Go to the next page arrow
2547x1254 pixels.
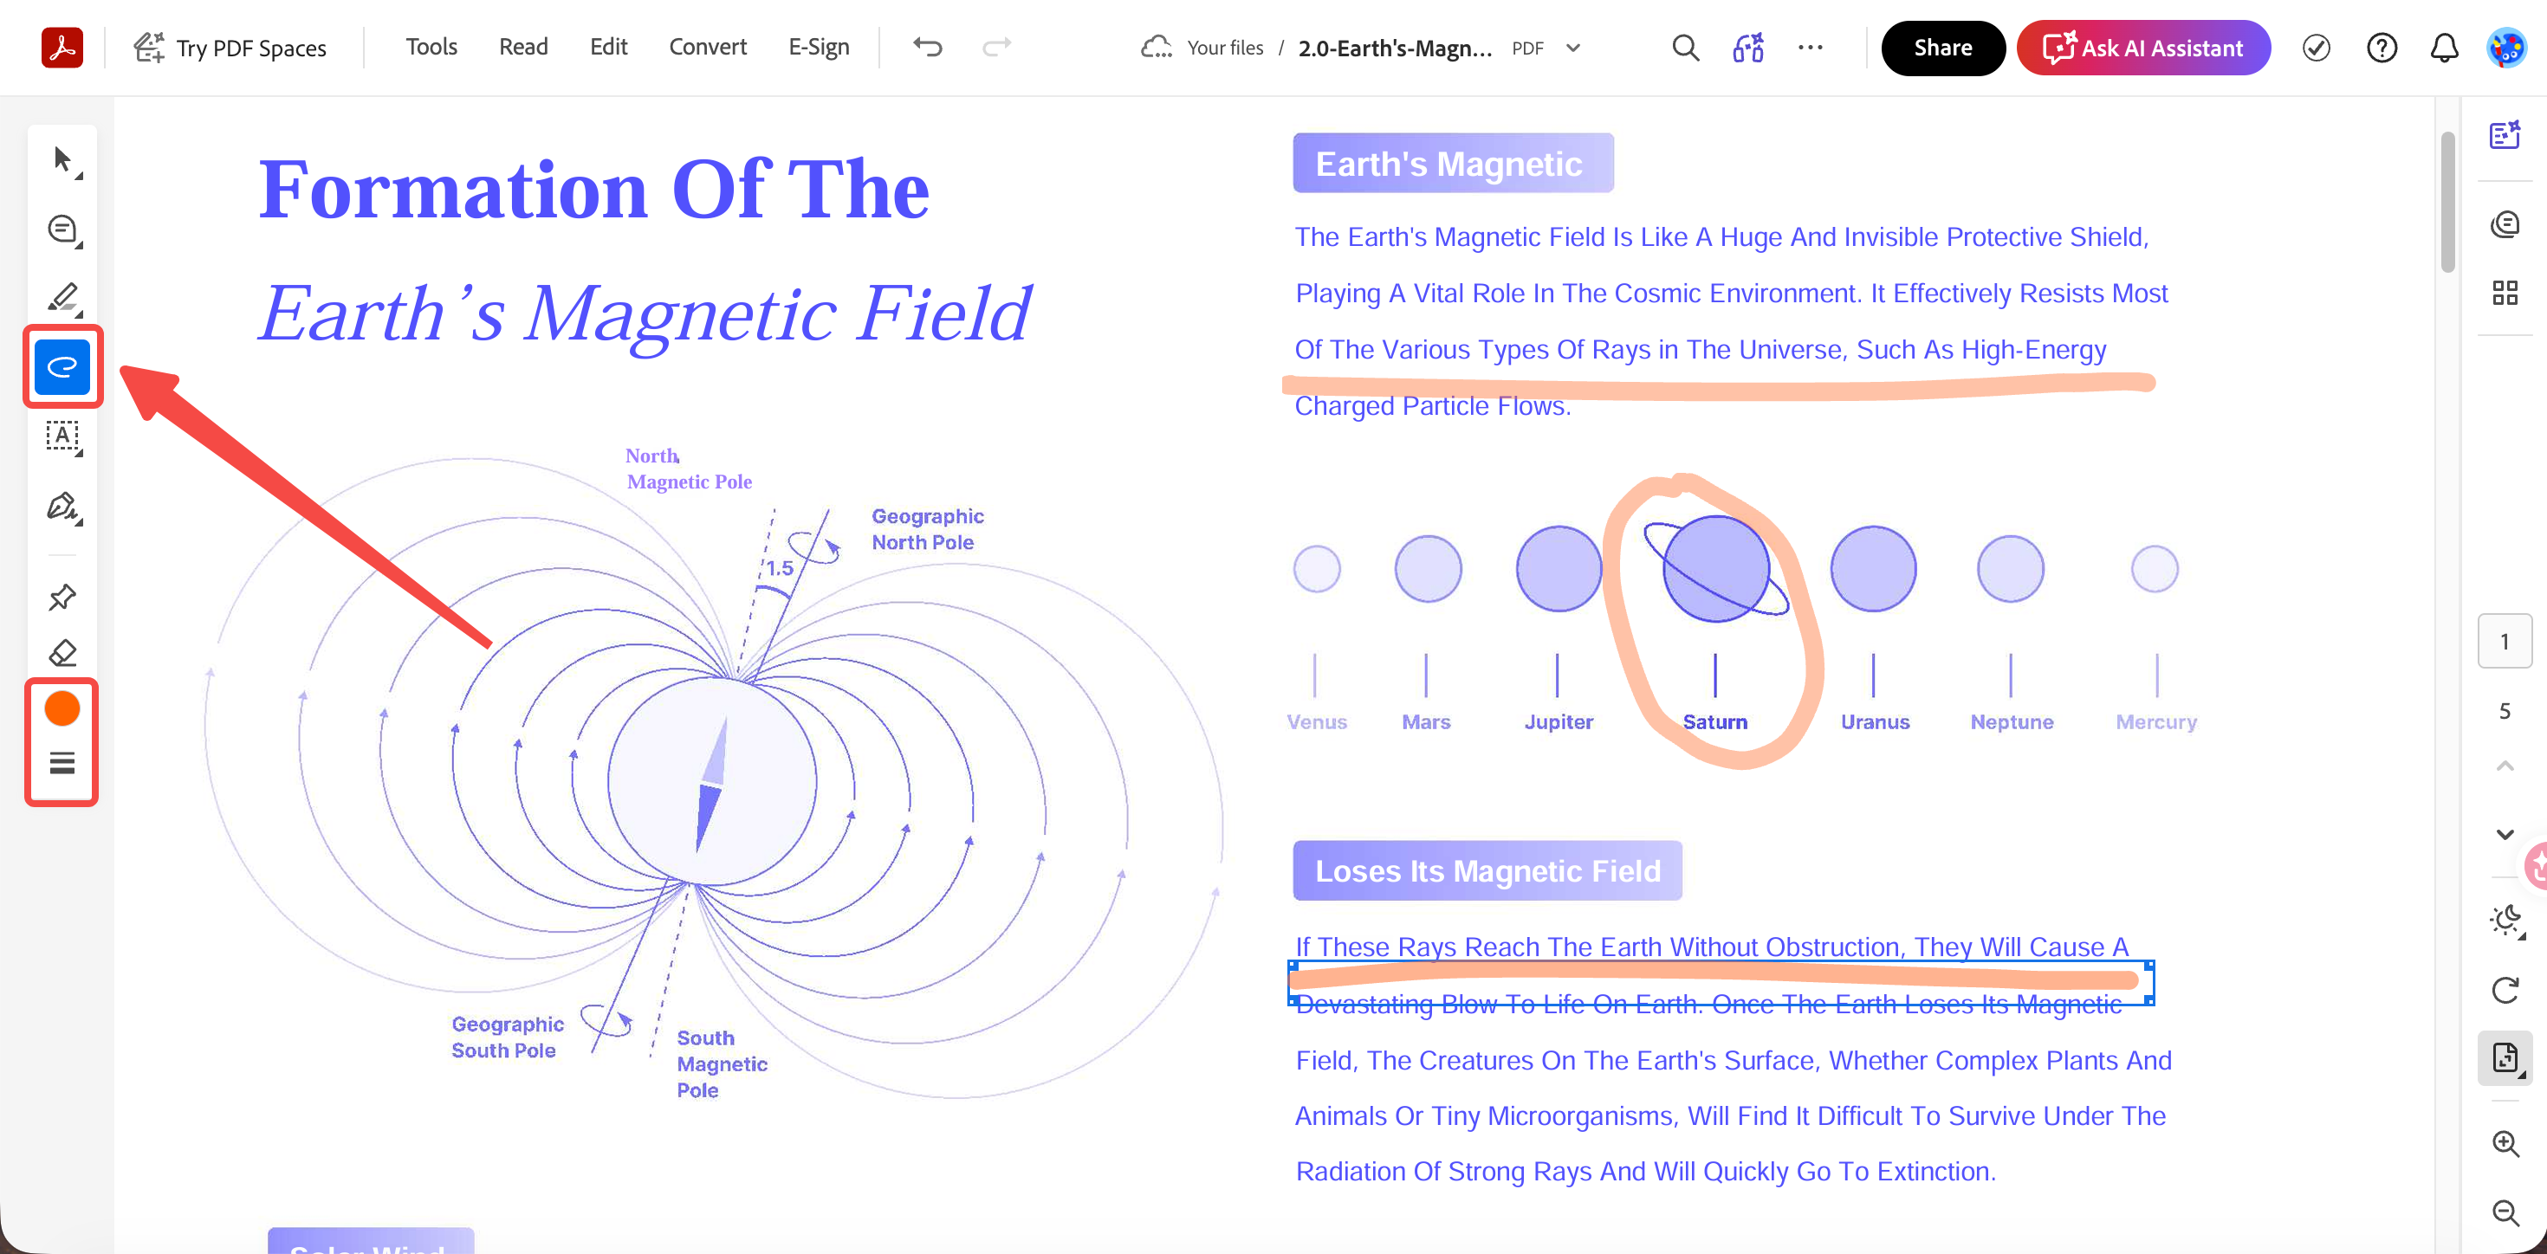coord(2505,834)
